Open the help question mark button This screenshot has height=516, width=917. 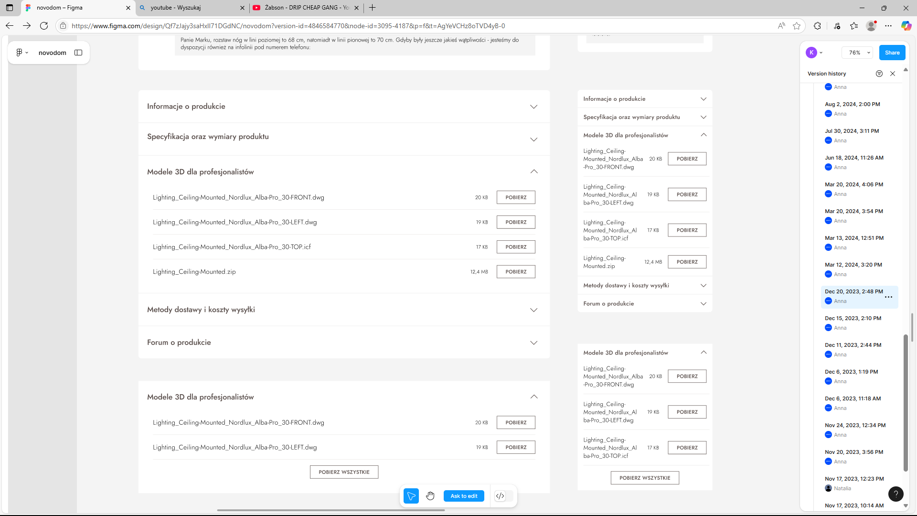(x=896, y=494)
